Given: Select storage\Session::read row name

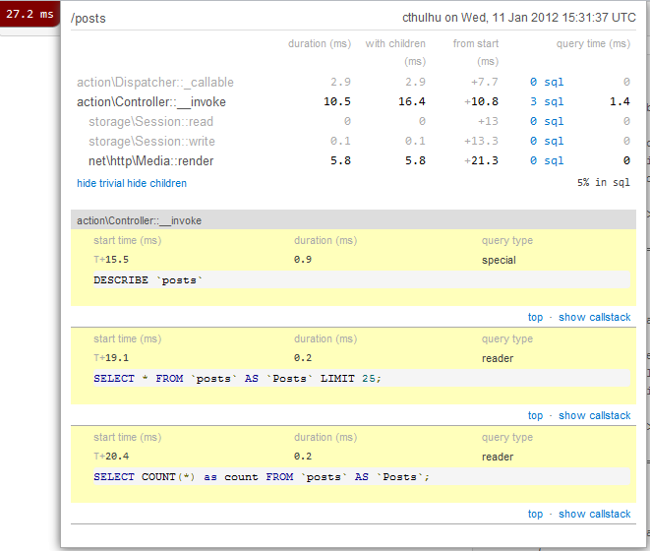Looking at the screenshot, I should point(150,122).
